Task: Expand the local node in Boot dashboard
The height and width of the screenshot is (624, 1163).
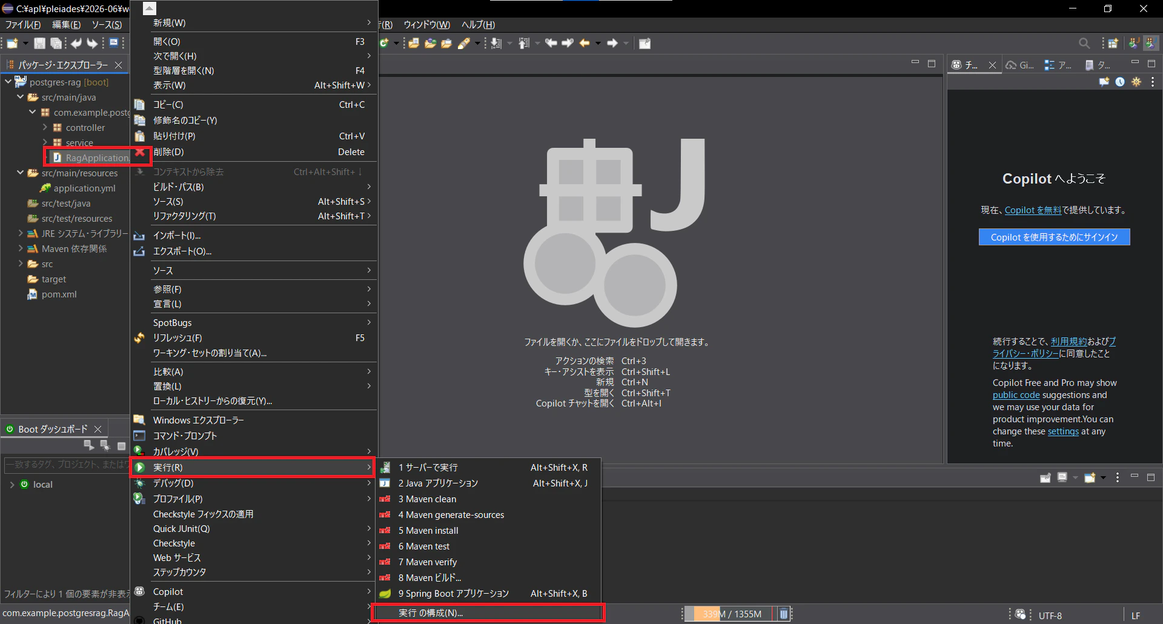Action: [12, 485]
